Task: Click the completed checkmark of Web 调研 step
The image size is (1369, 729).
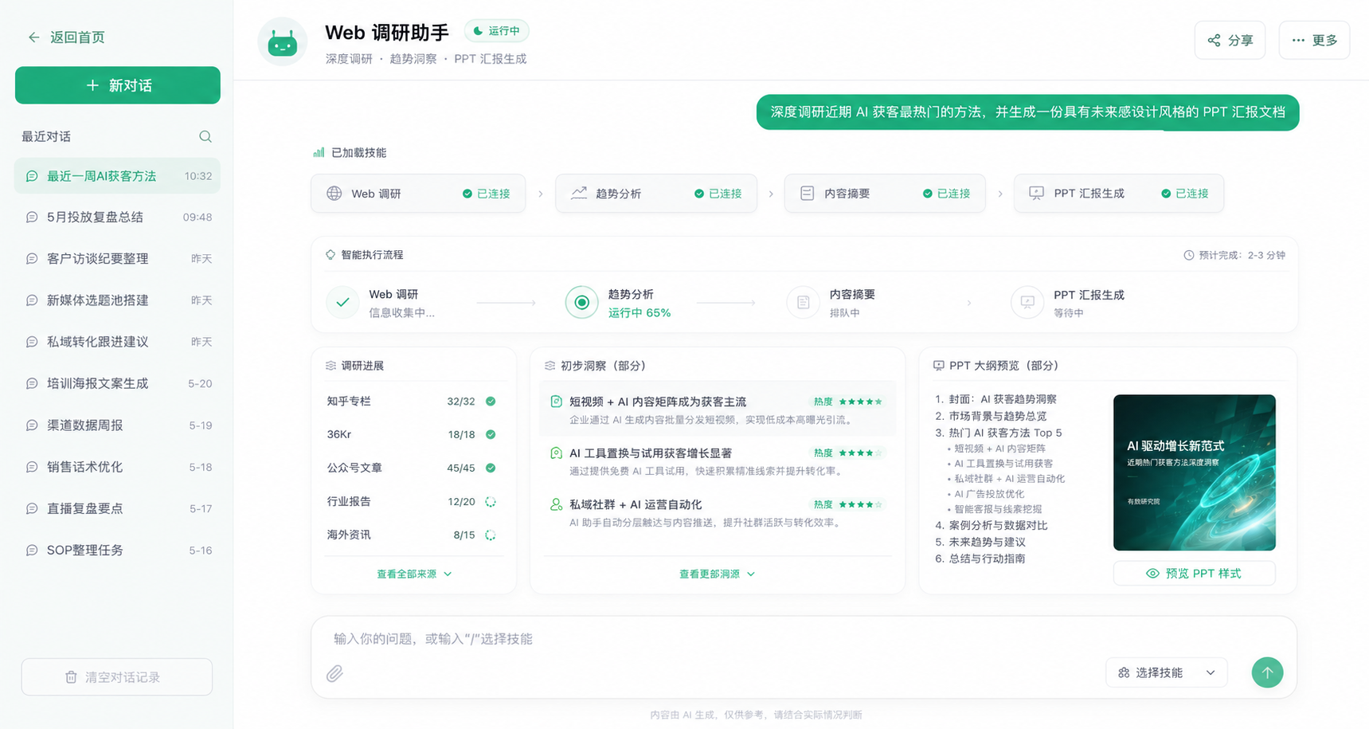Action: pos(342,303)
